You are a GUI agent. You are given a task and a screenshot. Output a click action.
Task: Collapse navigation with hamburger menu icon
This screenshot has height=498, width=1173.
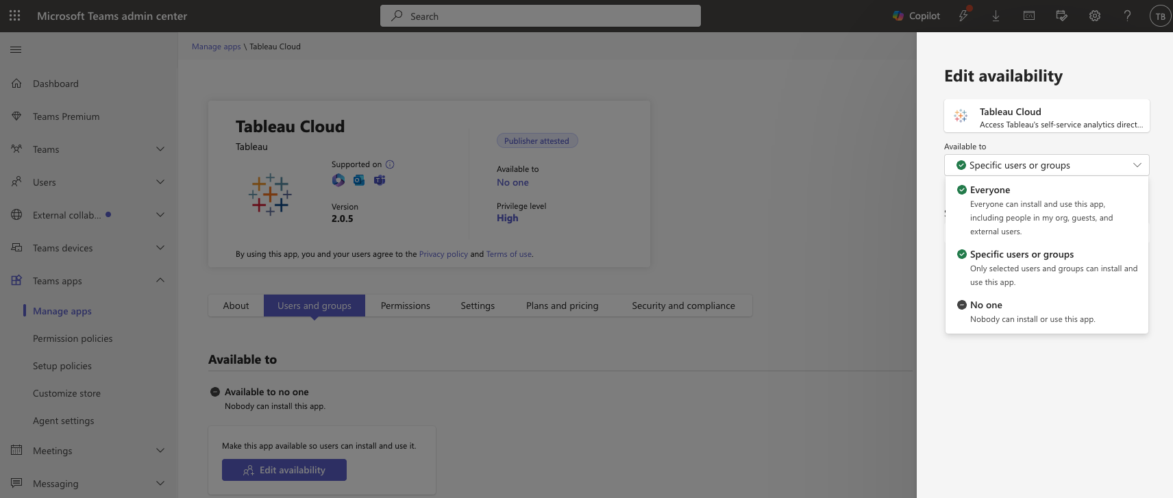[16, 49]
